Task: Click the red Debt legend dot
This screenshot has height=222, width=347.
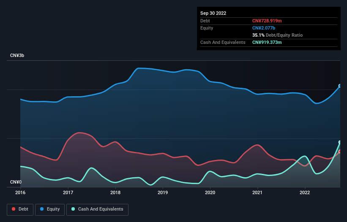Action: pyautogui.click(x=14, y=209)
